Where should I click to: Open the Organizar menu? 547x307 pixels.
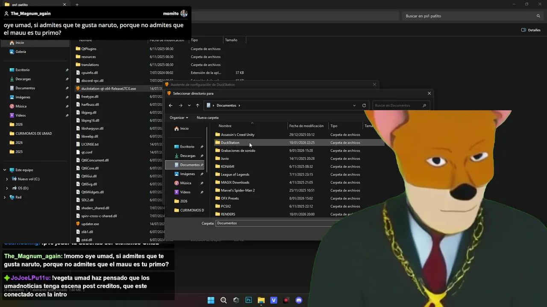click(179, 118)
